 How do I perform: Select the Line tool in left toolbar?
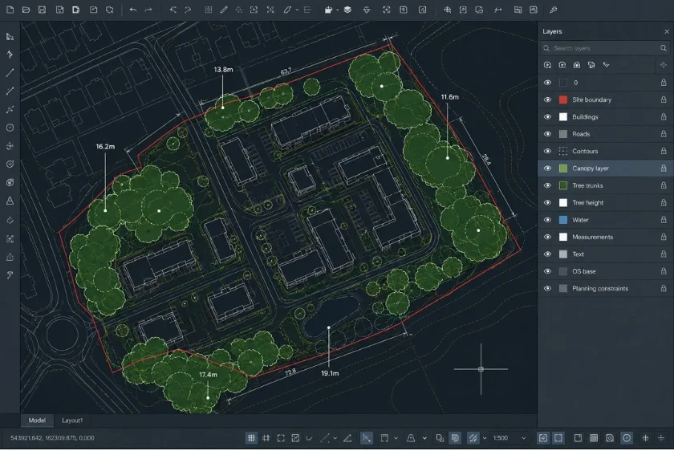click(10, 73)
